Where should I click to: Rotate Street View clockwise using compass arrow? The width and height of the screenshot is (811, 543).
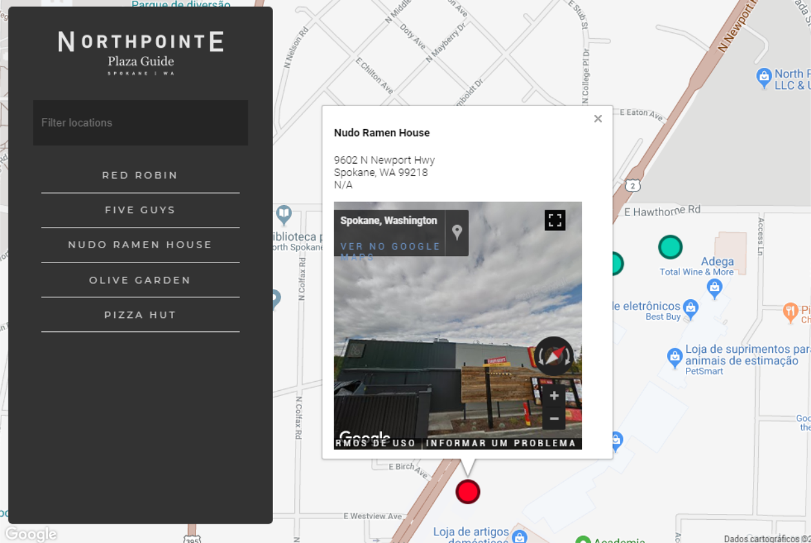pyautogui.click(x=568, y=356)
